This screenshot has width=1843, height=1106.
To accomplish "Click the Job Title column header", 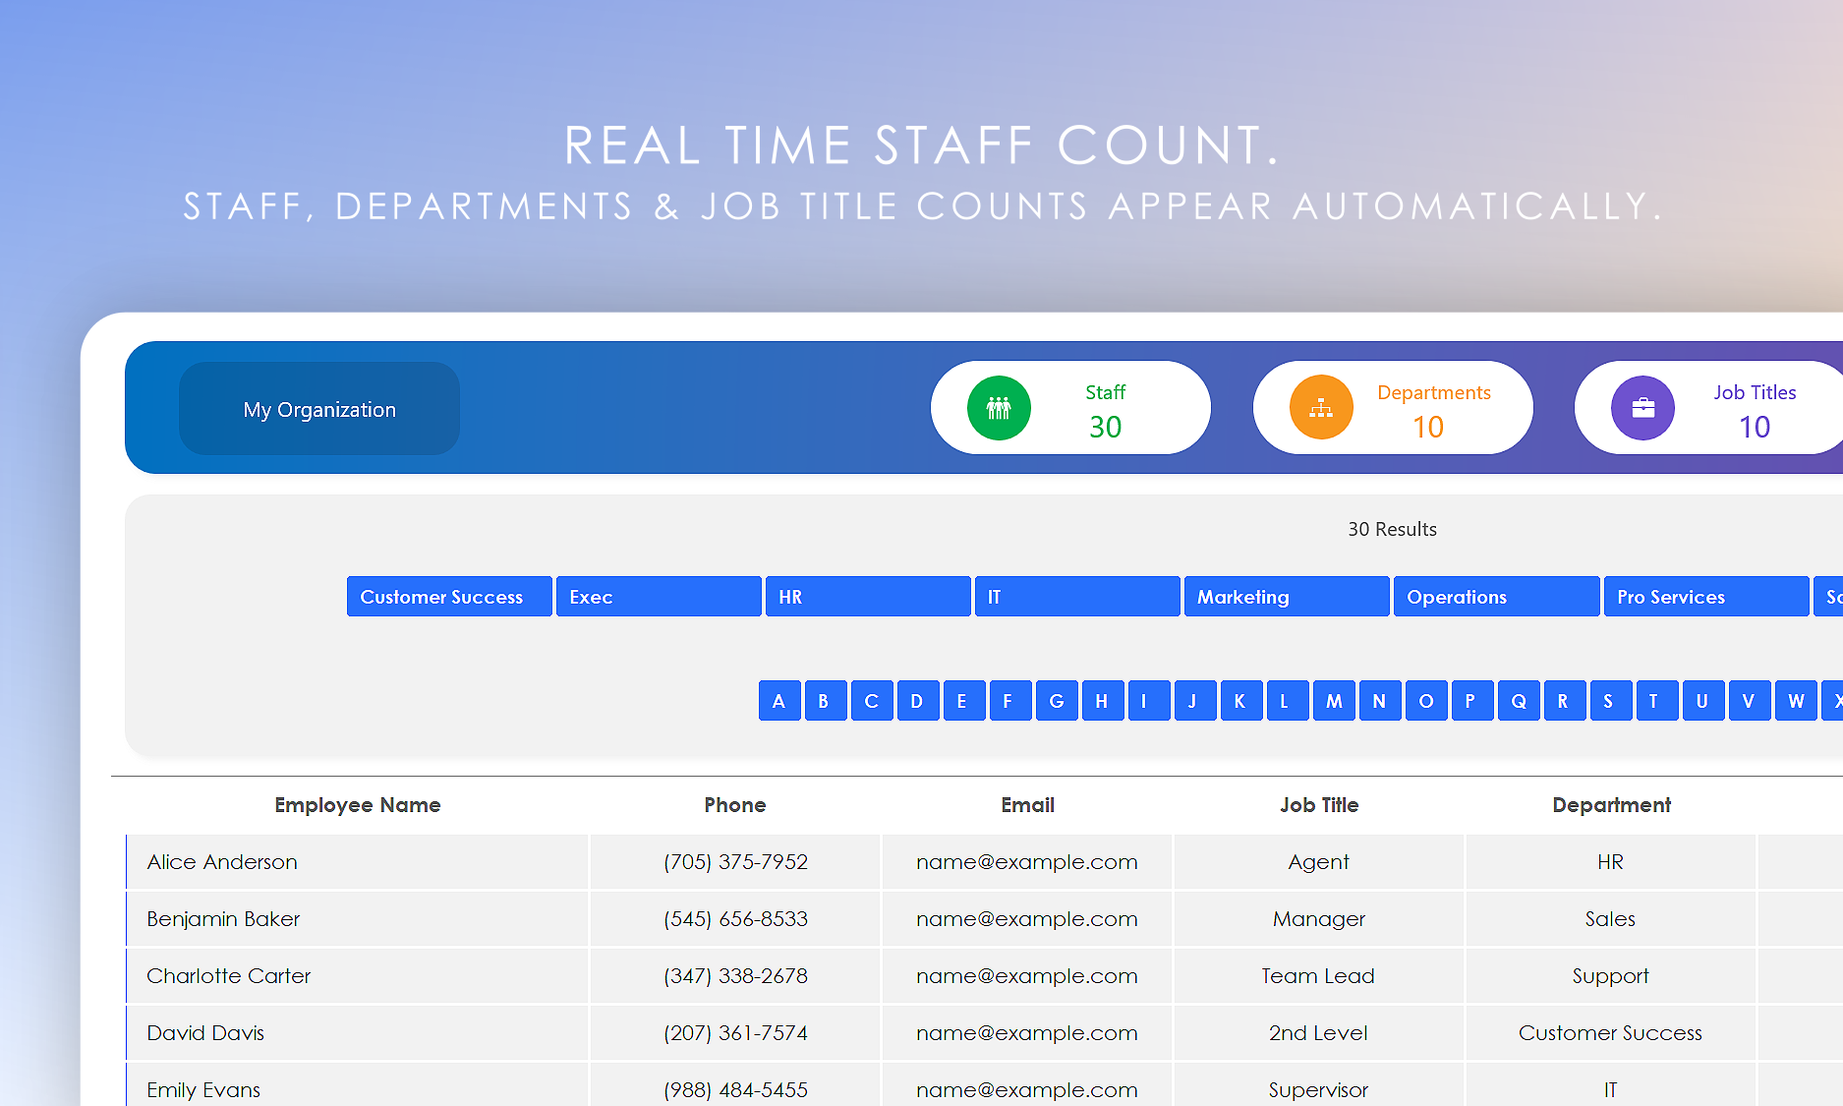I will click(1319, 805).
